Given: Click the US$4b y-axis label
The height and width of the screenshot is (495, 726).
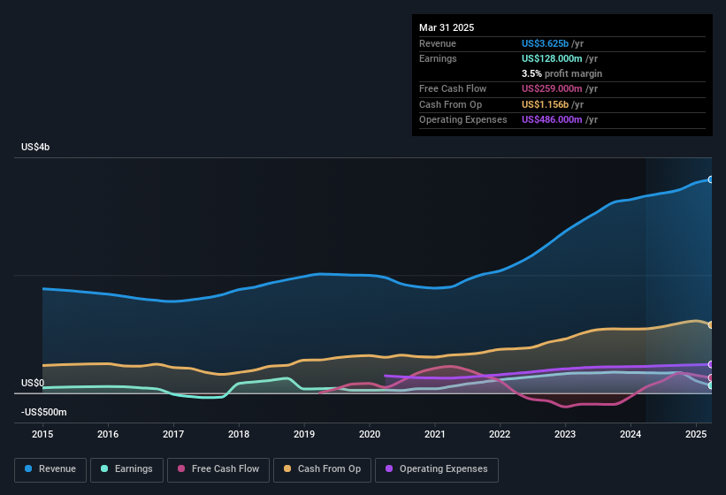Looking at the screenshot, I should [35, 147].
